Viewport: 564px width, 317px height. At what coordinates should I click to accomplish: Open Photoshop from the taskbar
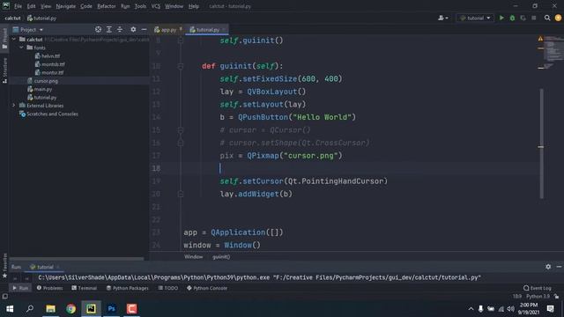tap(112, 309)
